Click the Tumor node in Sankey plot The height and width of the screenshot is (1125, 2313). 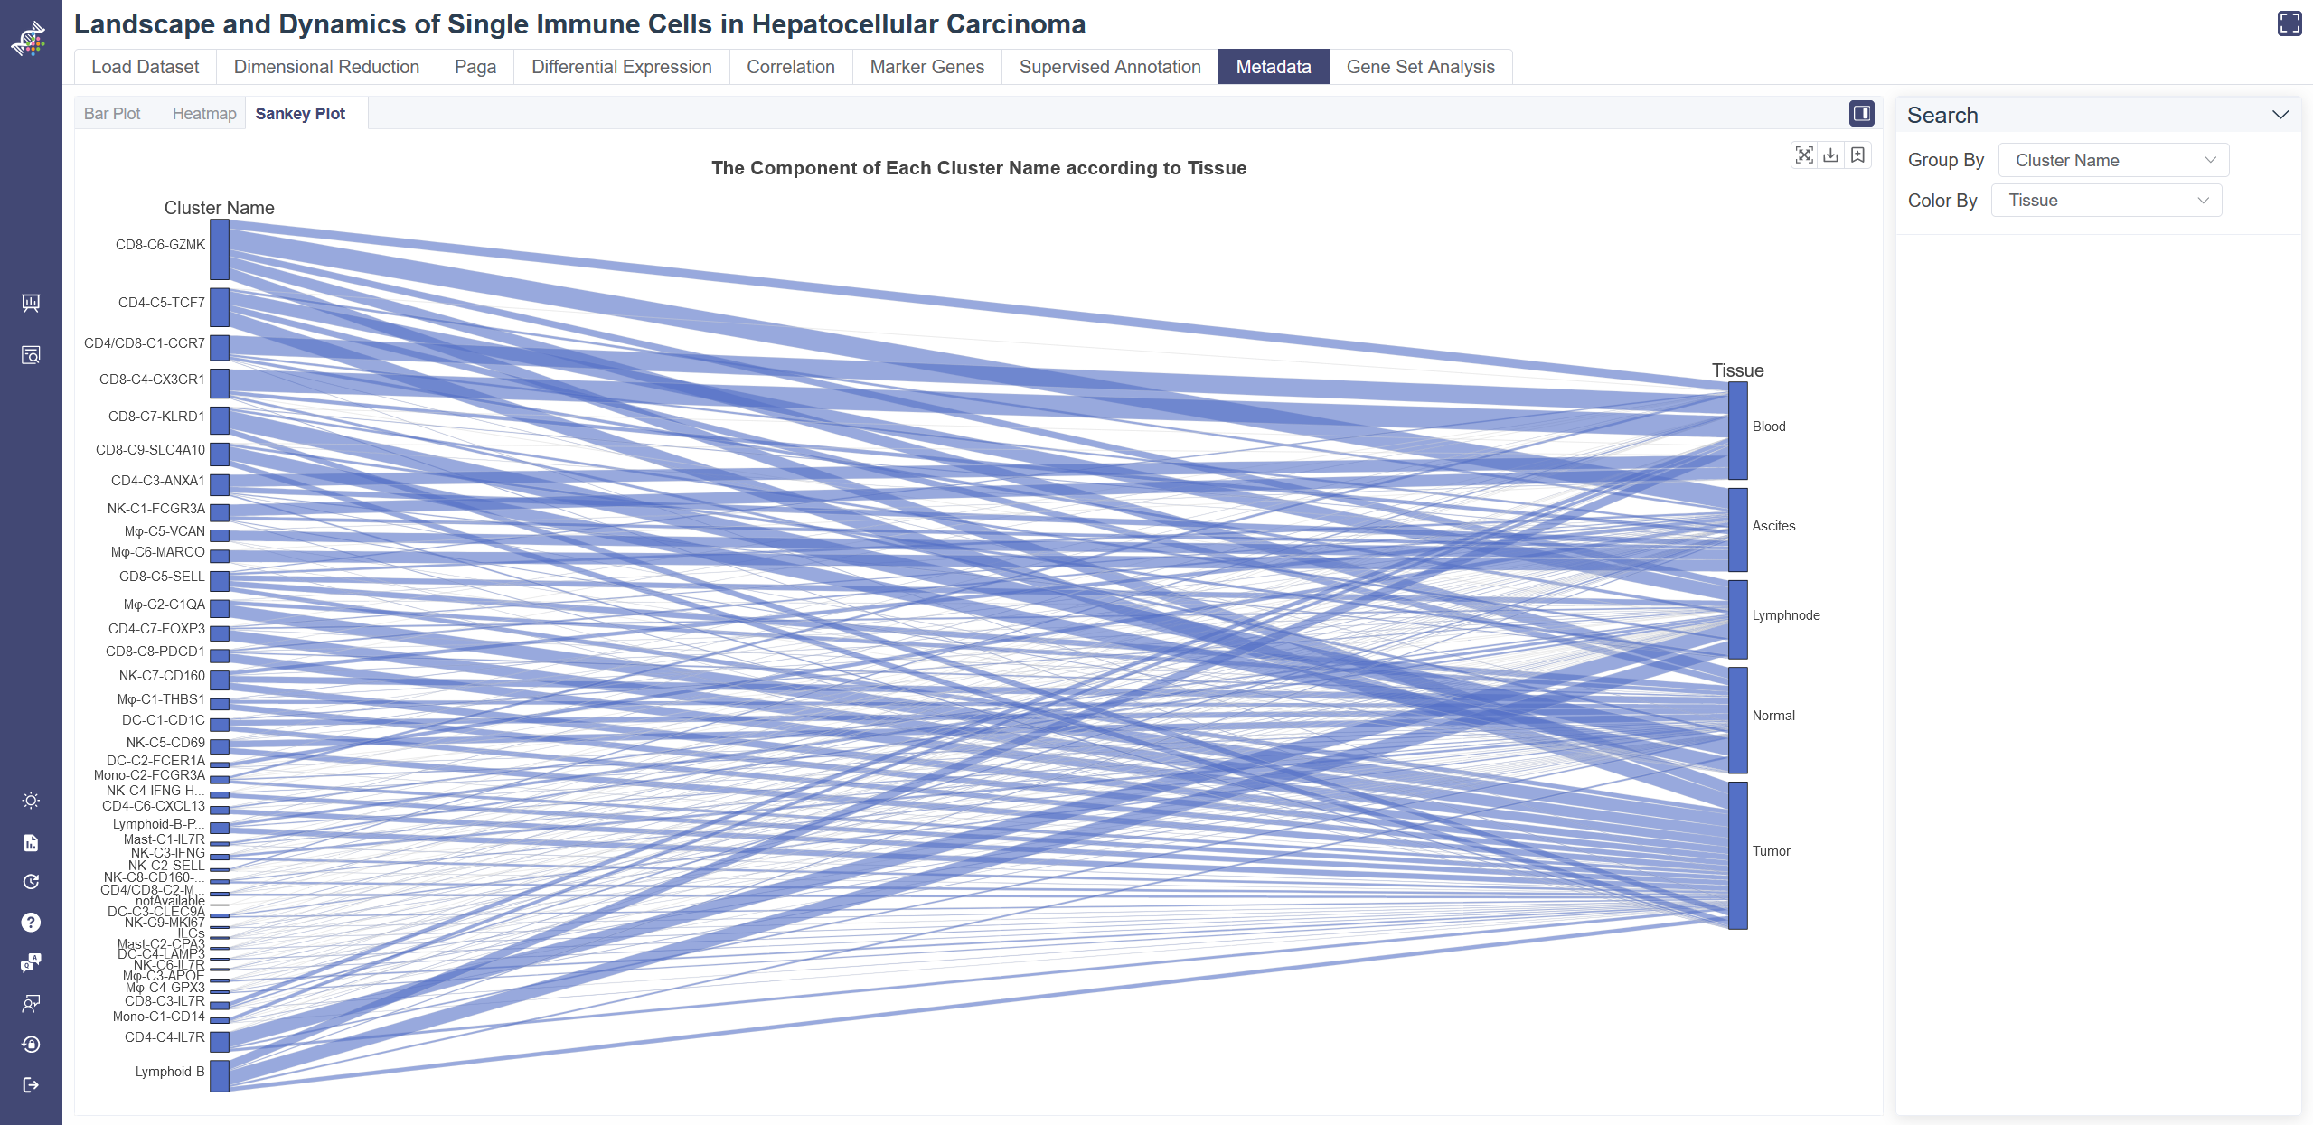coord(1737,855)
